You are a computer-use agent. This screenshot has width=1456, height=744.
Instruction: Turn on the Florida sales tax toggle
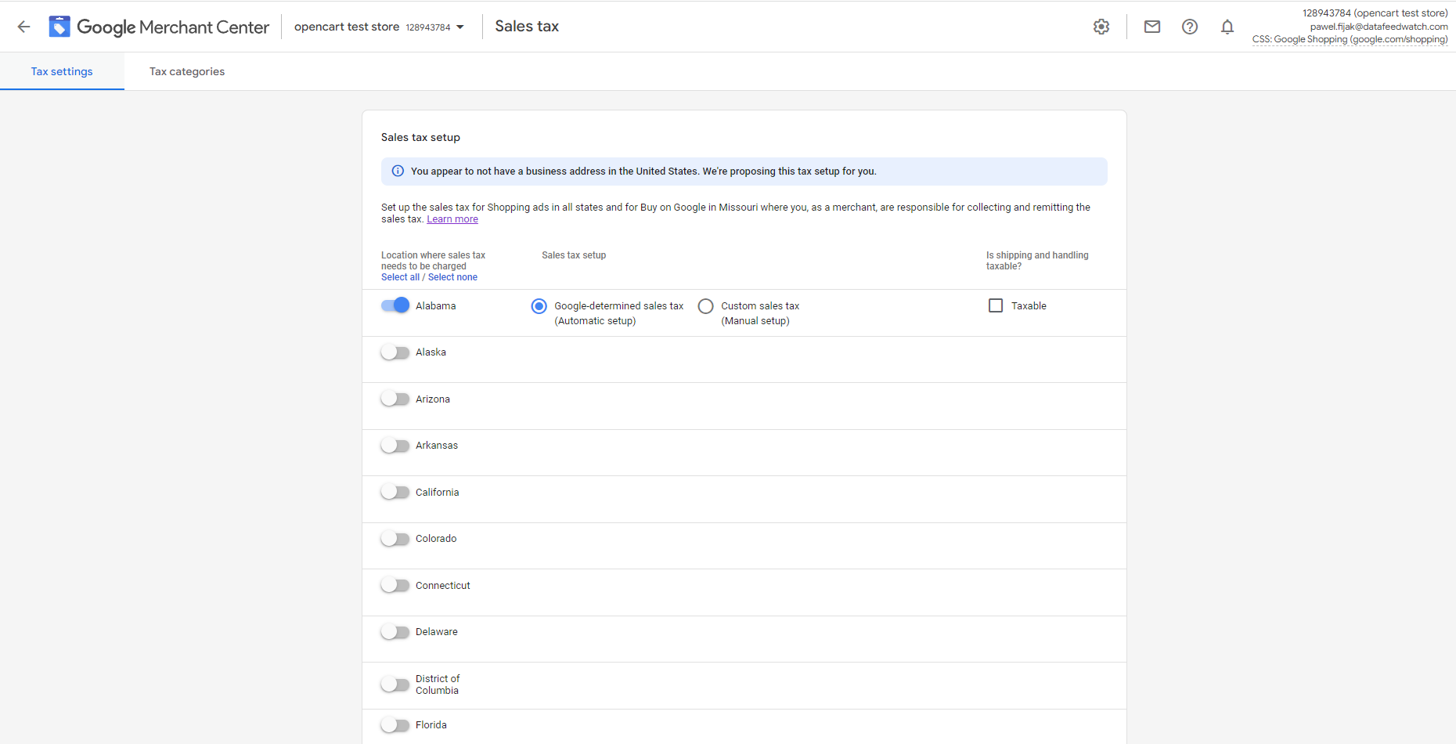click(x=395, y=725)
